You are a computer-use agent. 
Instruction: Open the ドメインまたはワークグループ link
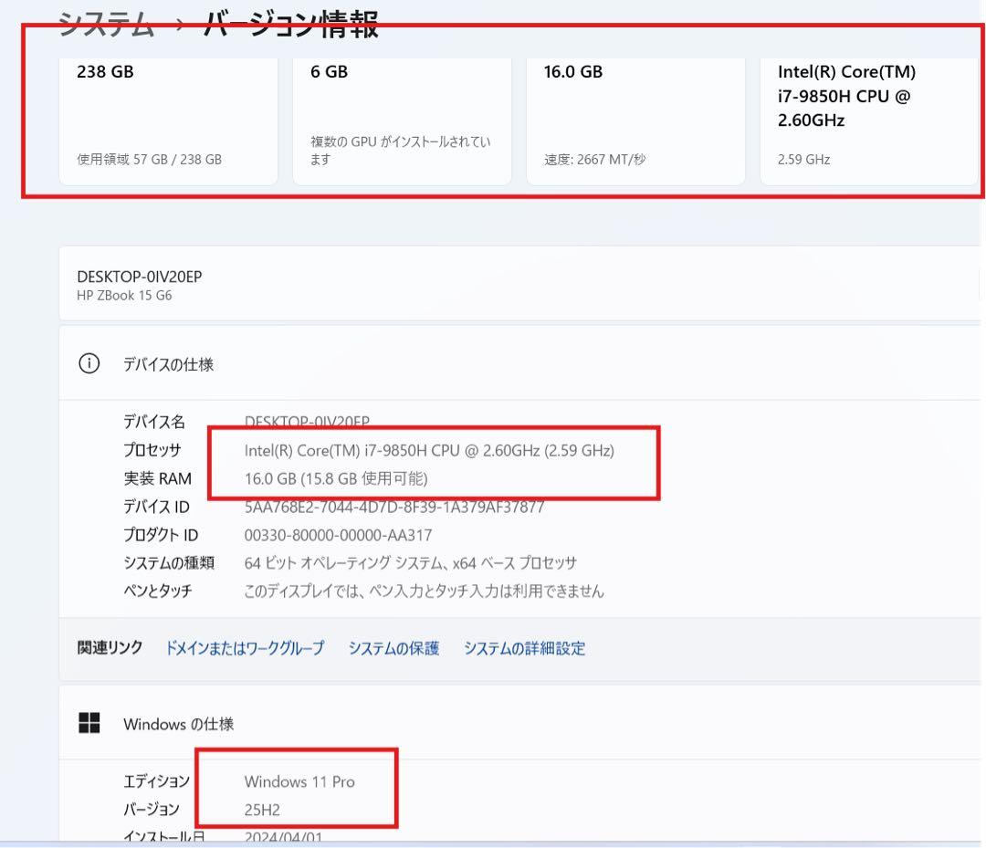click(x=245, y=648)
